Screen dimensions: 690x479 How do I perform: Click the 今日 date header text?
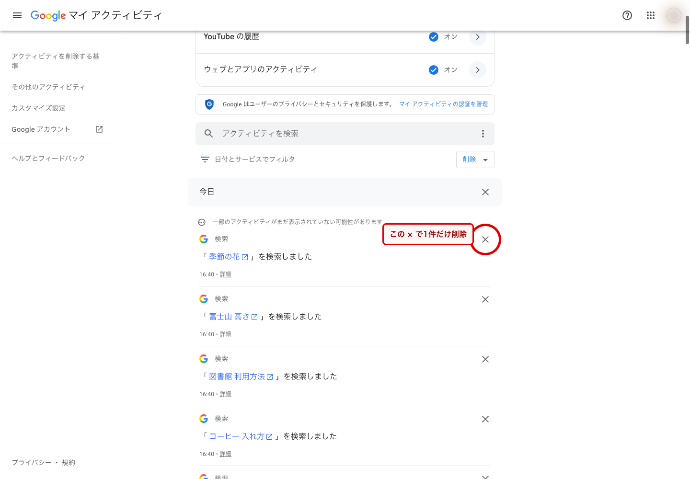point(207,192)
